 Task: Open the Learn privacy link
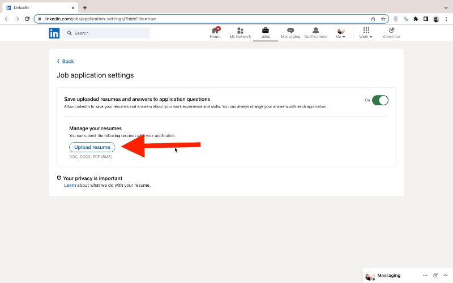click(70, 185)
